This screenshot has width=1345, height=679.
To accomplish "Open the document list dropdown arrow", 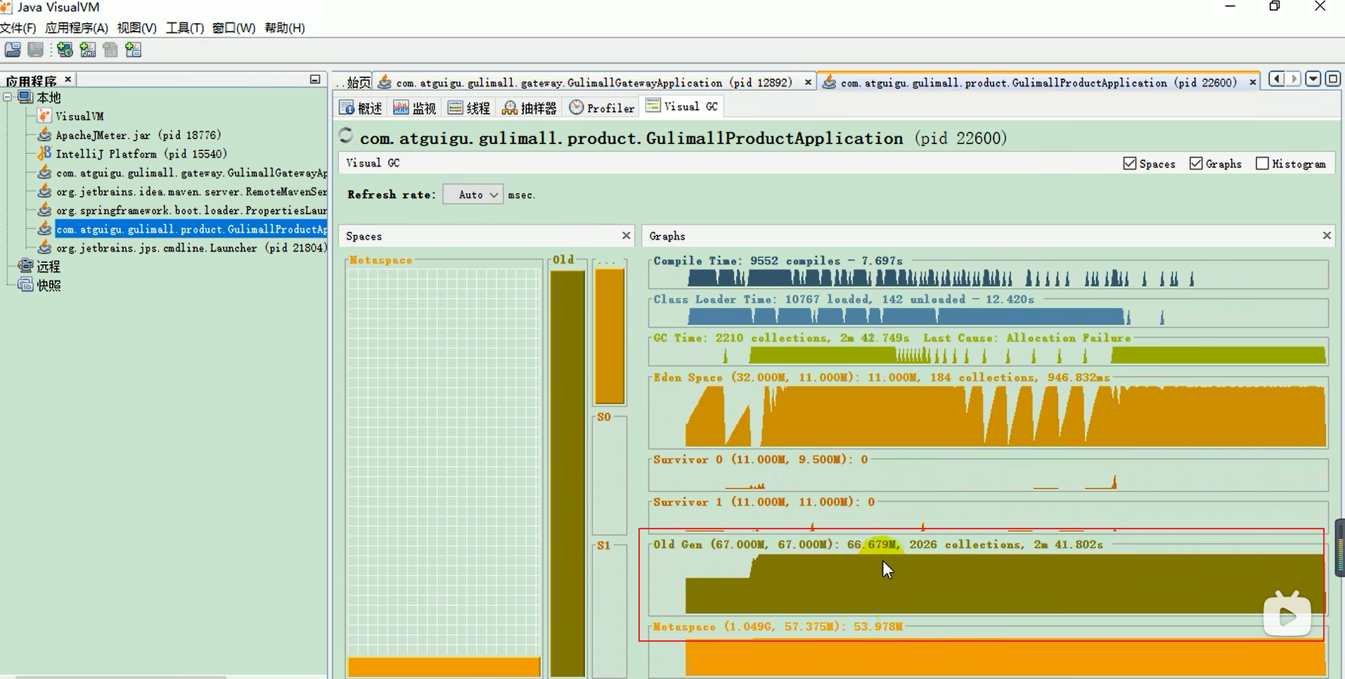I will point(1313,79).
